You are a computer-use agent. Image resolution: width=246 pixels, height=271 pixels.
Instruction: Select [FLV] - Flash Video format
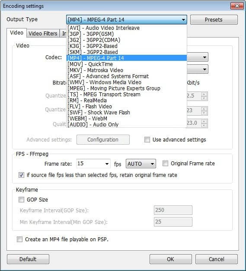(x=127, y=107)
